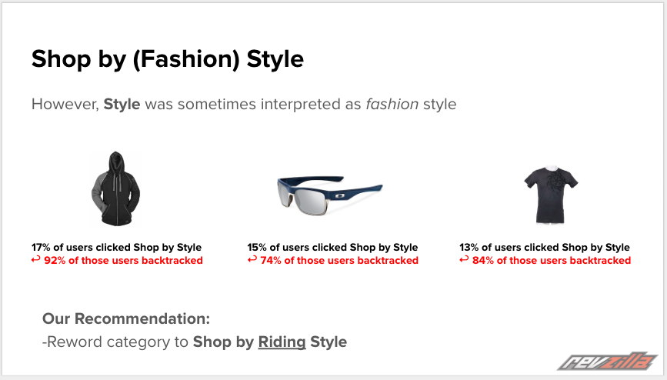Click the bold word Style in the subtitle
This screenshot has height=380, width=667.
pyautogui.click(x=122, y=104)
